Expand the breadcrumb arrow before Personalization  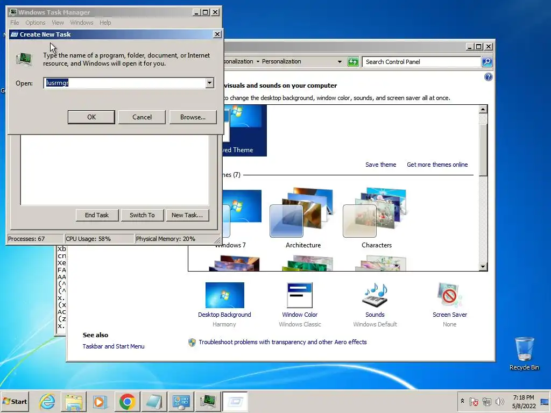click(258, 61)
